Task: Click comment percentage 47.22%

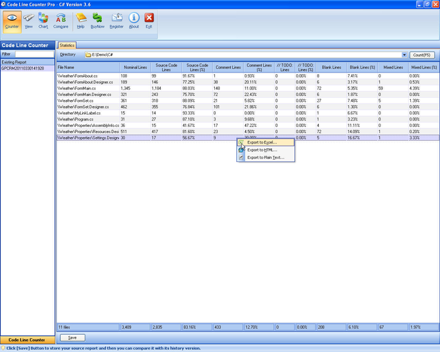Action: point(249,125)
